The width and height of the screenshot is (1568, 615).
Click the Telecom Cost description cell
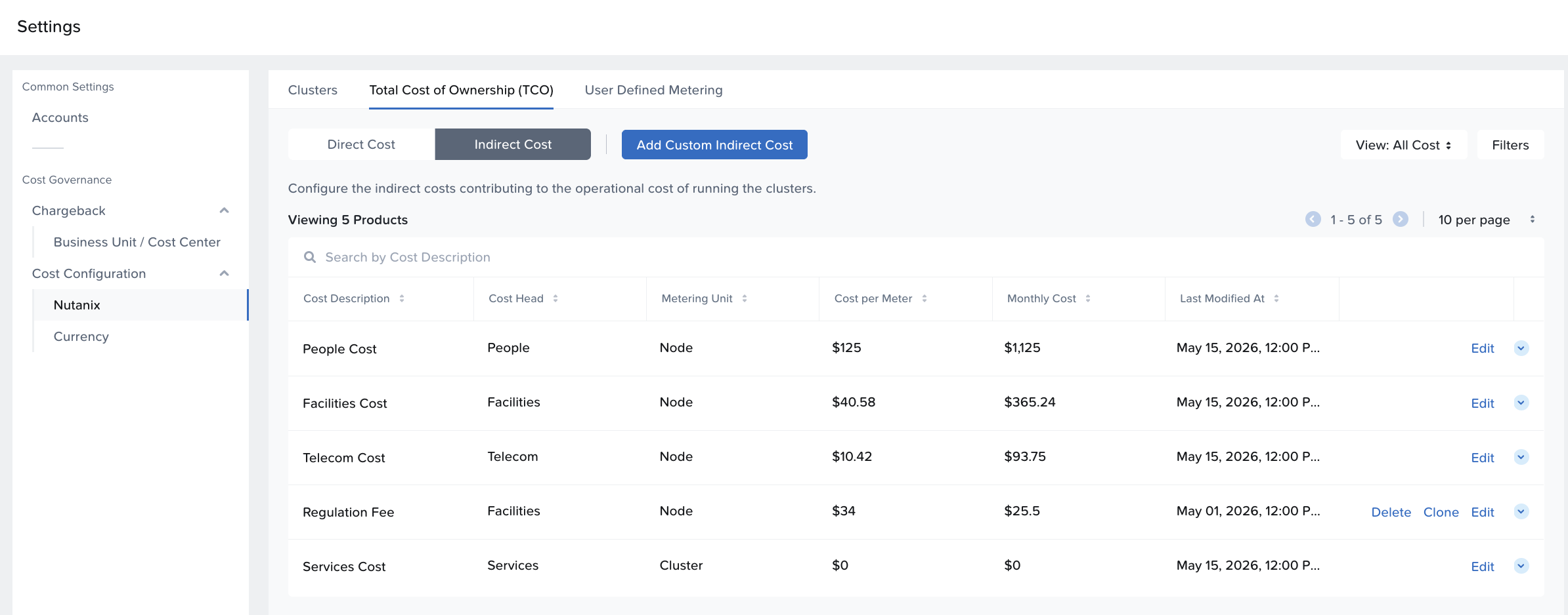pos(343,458)
